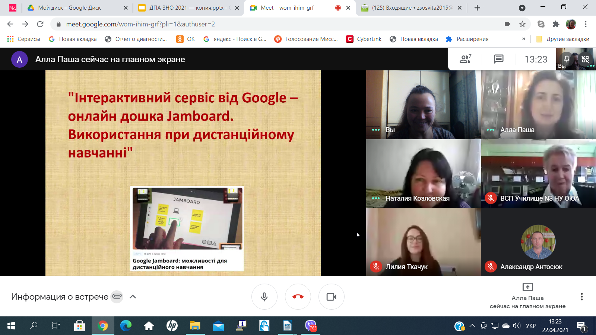This screenshot has width=596, height=335.
Task: Click the system volume speaker icon
Action: coord(516,326)
